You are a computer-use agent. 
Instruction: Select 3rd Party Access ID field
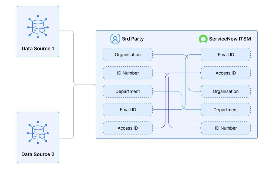[x=128, y=128]
